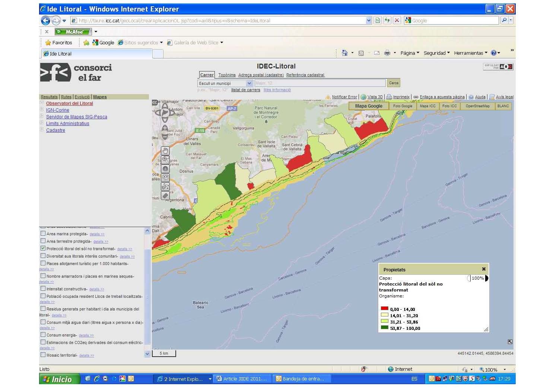This screenshot has width=547, height=392.
Task: Print with the IE printer icon
Action: pyautogui.click(x=387, y=53)
